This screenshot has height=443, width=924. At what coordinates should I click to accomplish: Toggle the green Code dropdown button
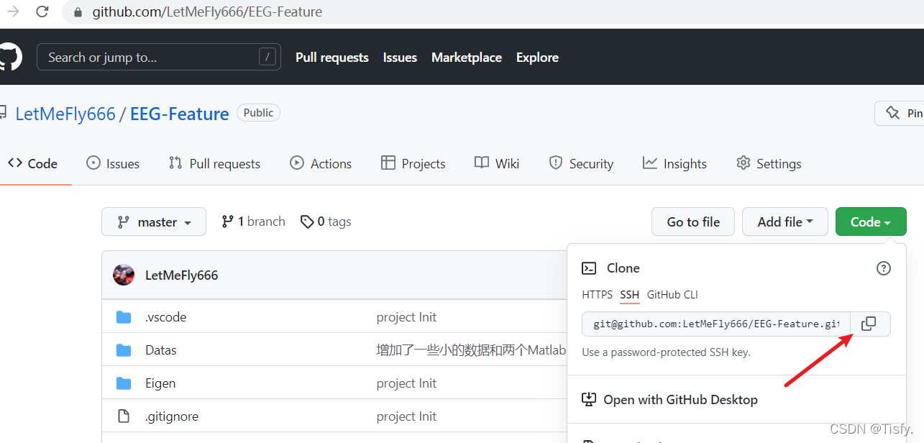point(871,221)
